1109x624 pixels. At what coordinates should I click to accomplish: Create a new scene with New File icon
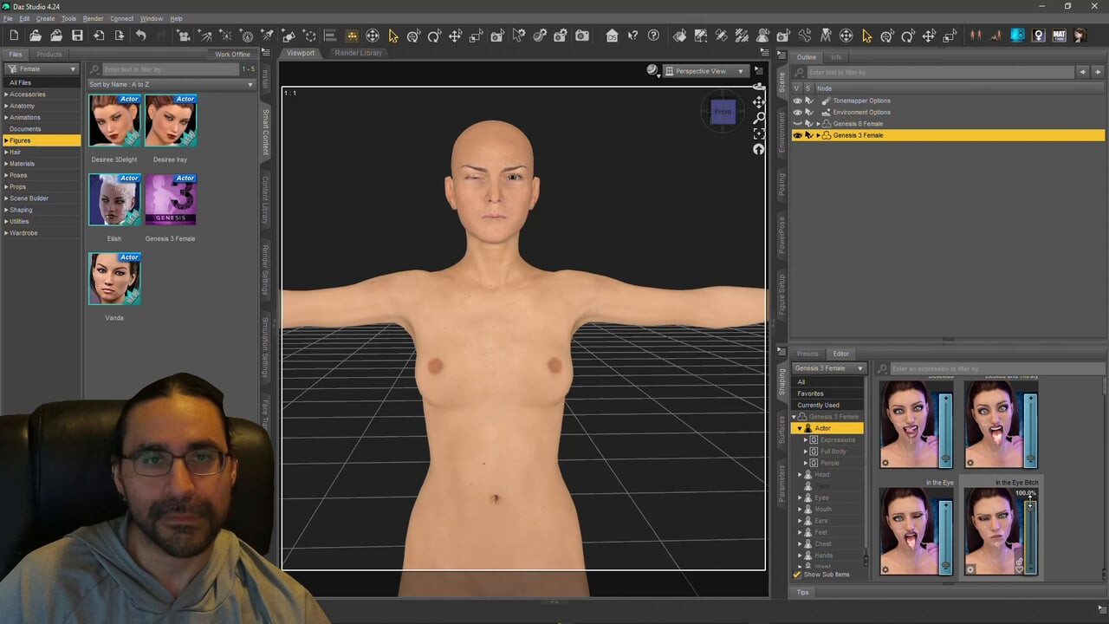click(14, 36)
